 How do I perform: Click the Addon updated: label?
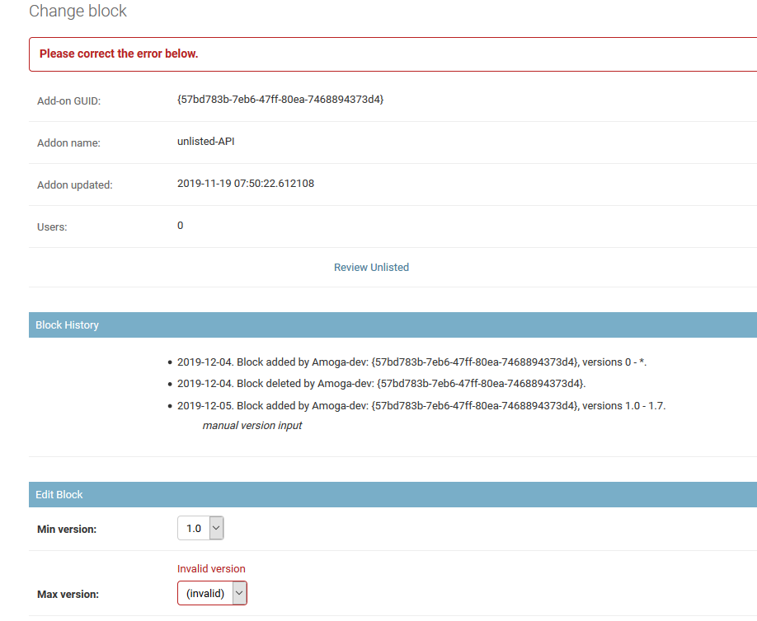click(75, 184)
